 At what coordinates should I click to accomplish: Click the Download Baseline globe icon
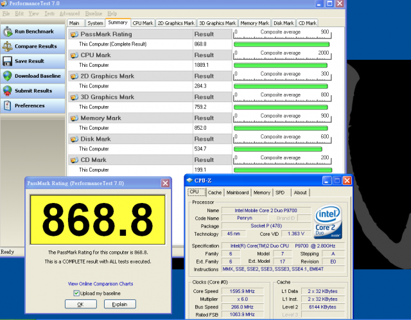pyautogui.click(x=7, y=76)
